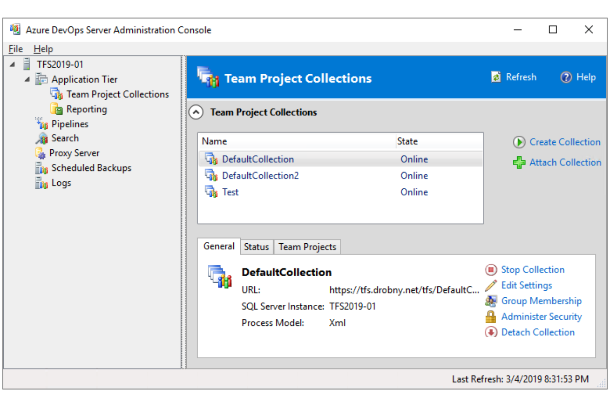Click the Edit Settings pencil icon
The image size is (610, 407).
click(491, 285)
